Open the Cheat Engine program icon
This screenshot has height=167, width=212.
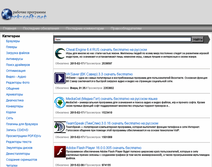click(60, 53)
